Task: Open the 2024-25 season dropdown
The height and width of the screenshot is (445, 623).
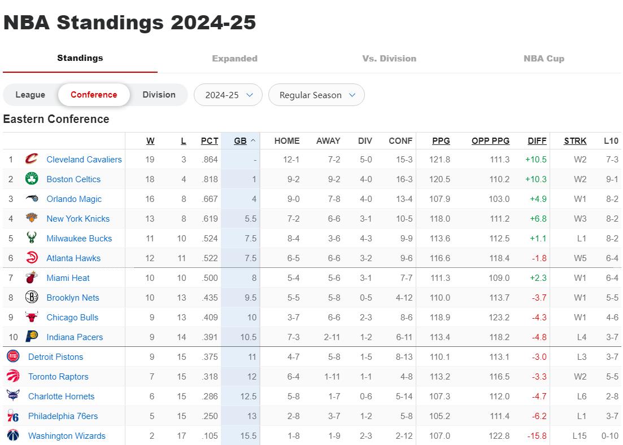Action: (x=228, y=95)
